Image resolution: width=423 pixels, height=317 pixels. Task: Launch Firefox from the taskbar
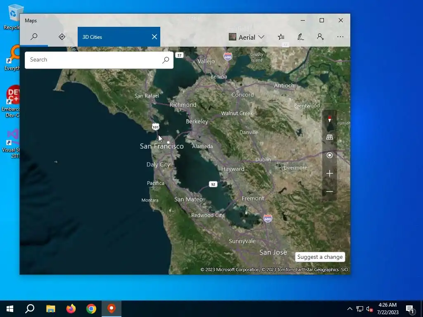71,309
